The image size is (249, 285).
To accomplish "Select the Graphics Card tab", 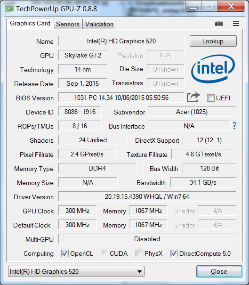I will coord(30,24).
